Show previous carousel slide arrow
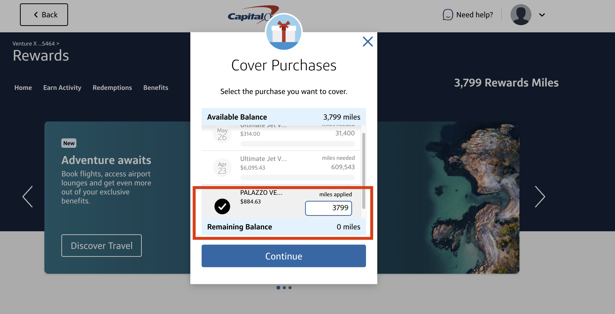Image resolution: width=615 pixels, height=314 pixels. [x=27, y=197]
